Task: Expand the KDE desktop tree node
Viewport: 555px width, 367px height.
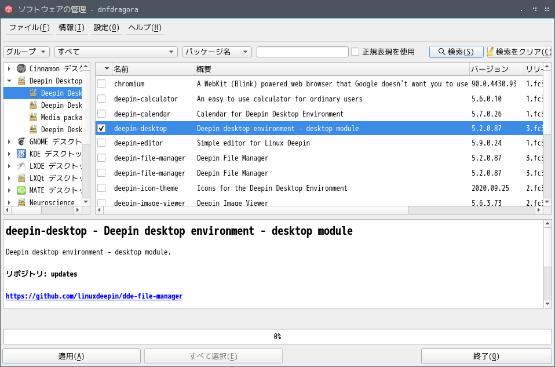Action: pos(9,154)
